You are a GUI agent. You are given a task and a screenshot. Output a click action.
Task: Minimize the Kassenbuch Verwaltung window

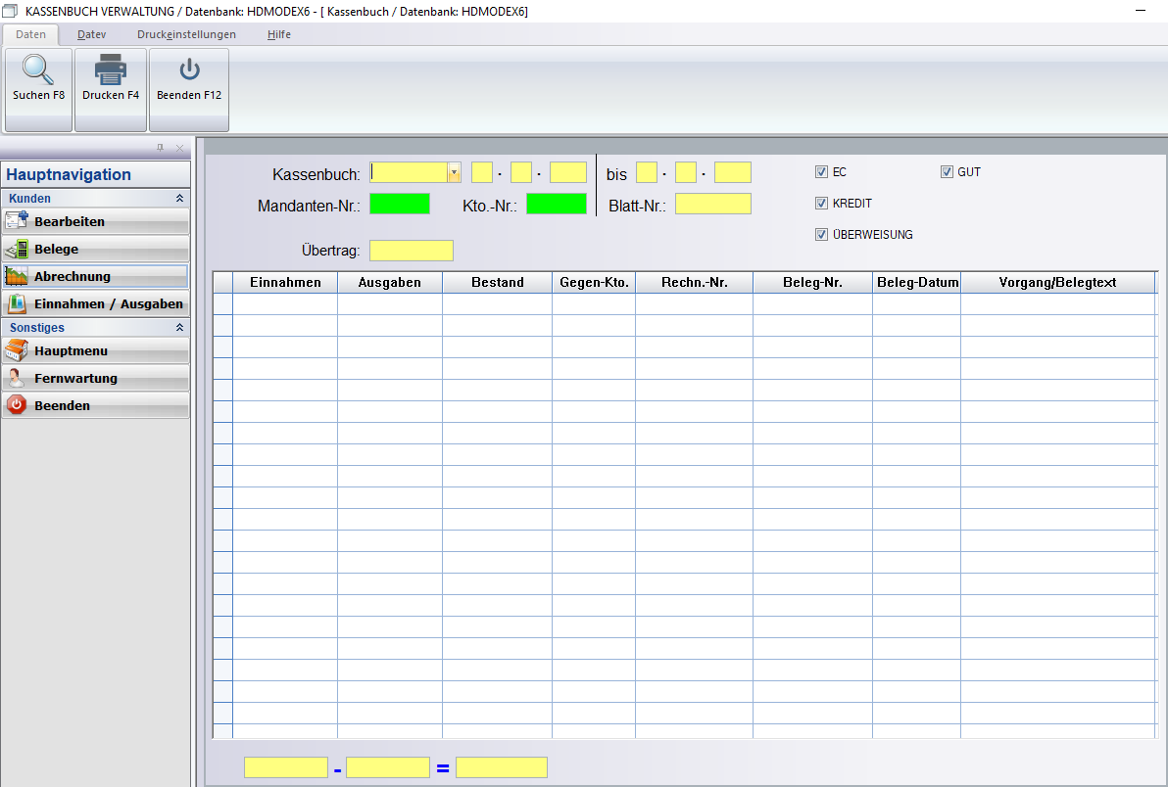pyautogui.click(x=1141, y=11)
